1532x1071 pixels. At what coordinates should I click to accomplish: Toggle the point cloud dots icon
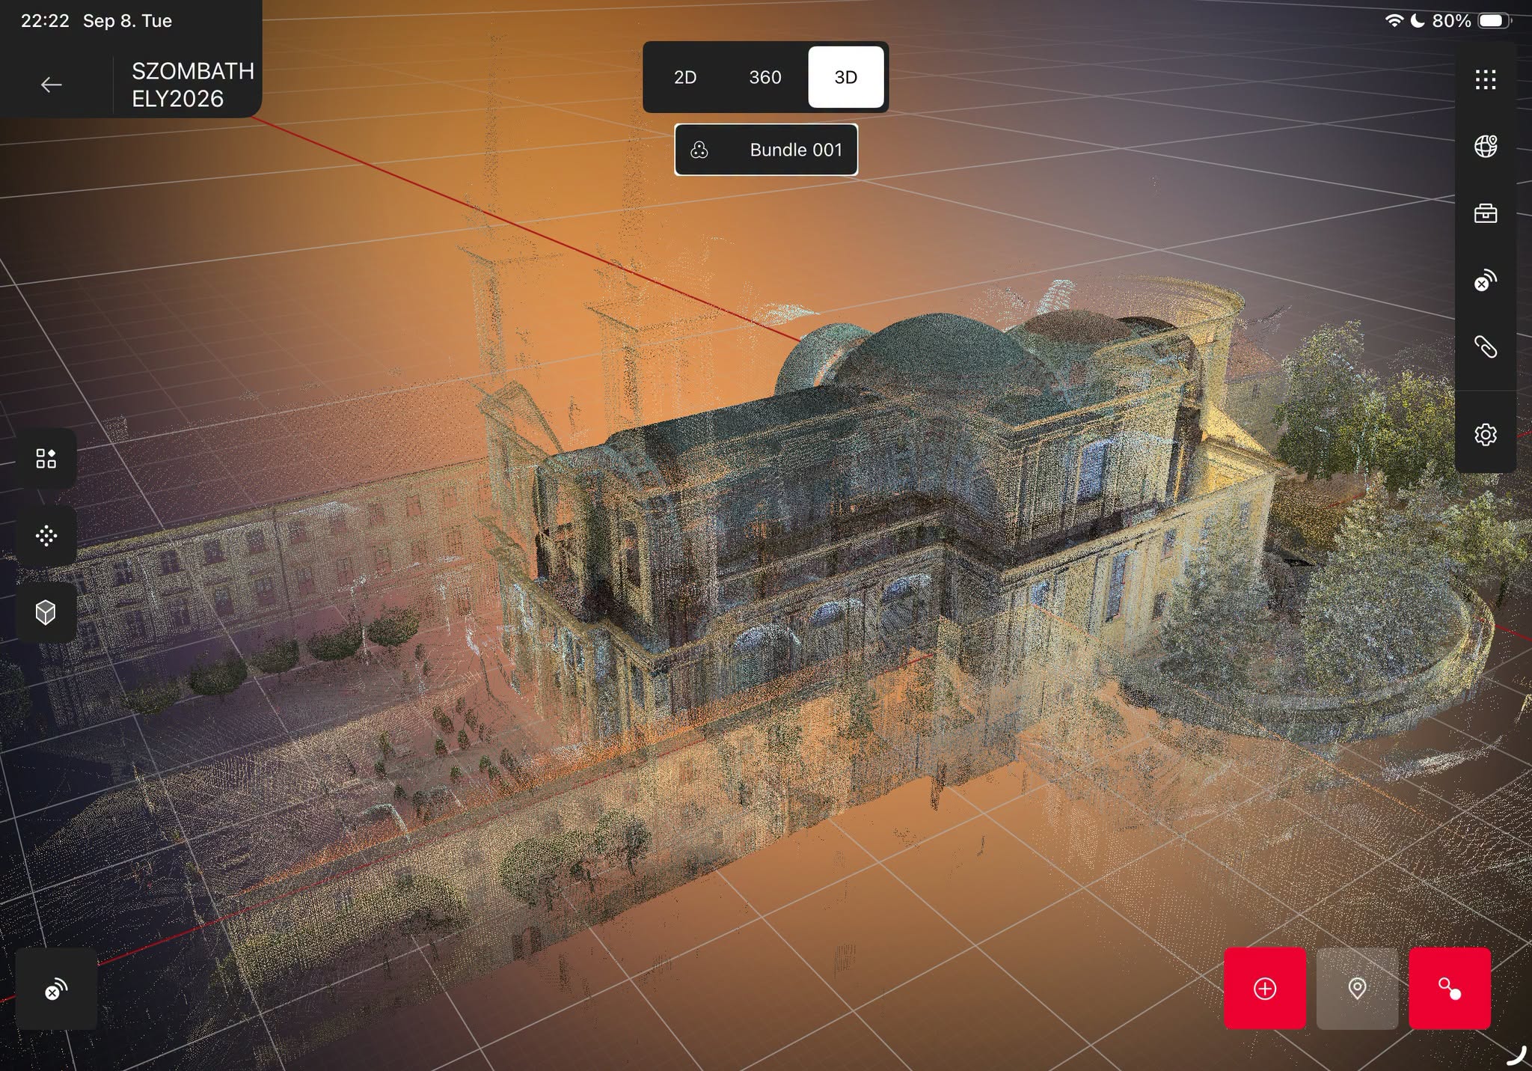(46, 535)
